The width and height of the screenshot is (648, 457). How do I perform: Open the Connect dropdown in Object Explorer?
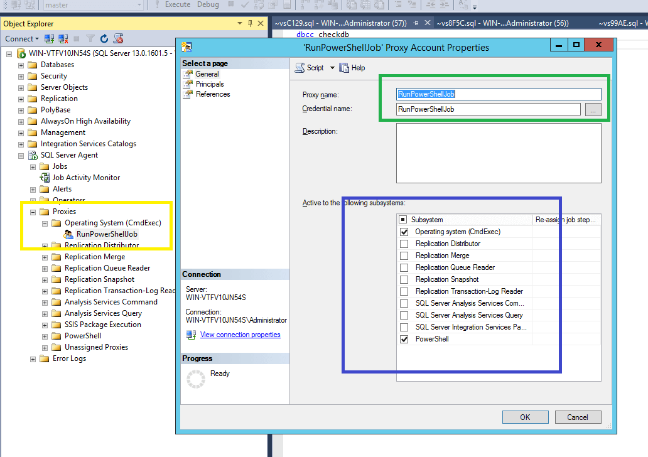pos(22,39)
